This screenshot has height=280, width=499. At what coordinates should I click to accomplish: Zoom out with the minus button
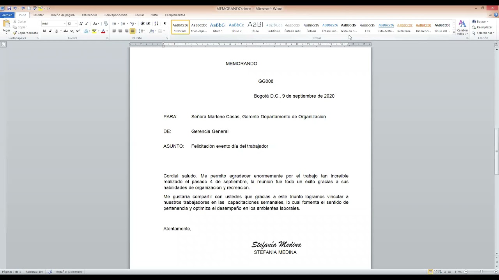pos(465,272)
